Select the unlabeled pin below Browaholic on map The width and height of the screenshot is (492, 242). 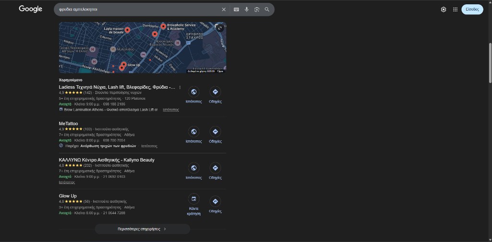[155, 34]
